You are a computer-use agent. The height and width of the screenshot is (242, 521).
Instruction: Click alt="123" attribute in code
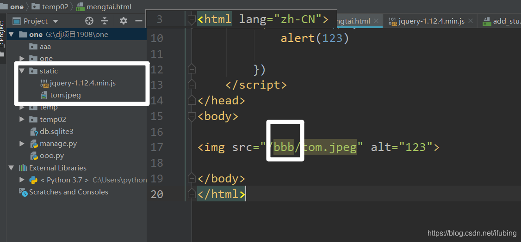[401, 147]
